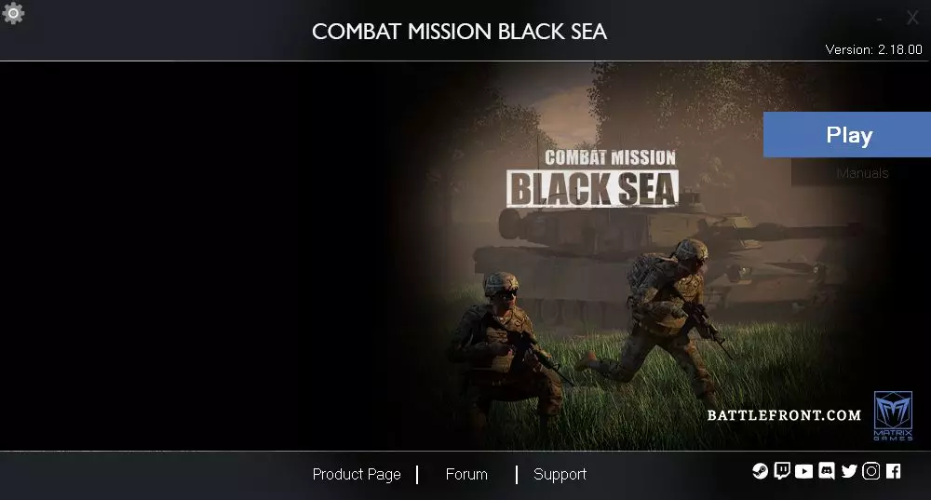
Task: Click the BATTLEFRONT.COM text
Action: [x=784, y=415]
